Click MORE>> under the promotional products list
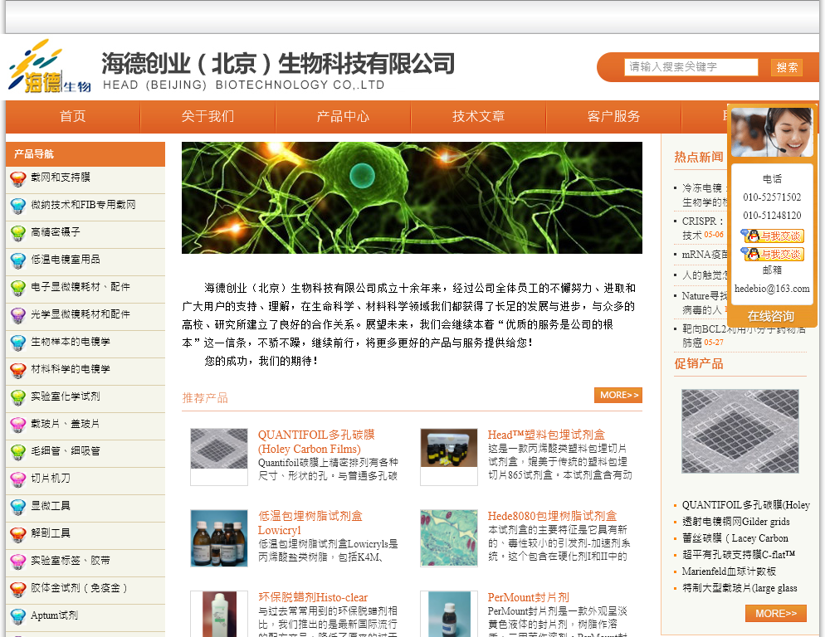Viewport: 825px width, 637px height. tap(775, 614)
